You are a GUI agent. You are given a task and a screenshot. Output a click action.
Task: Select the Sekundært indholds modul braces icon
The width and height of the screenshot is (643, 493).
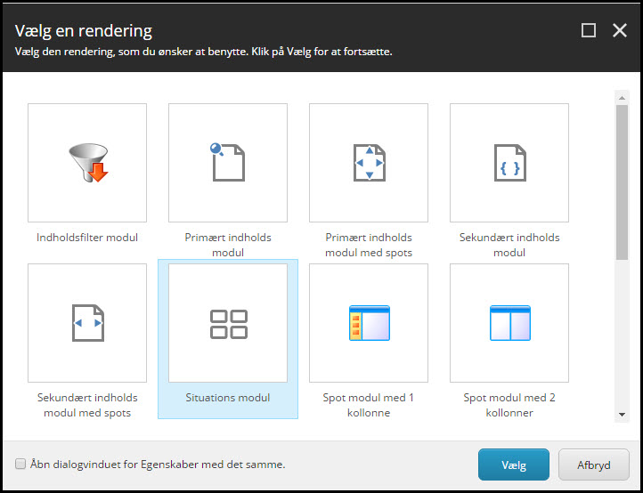[509, 163]
